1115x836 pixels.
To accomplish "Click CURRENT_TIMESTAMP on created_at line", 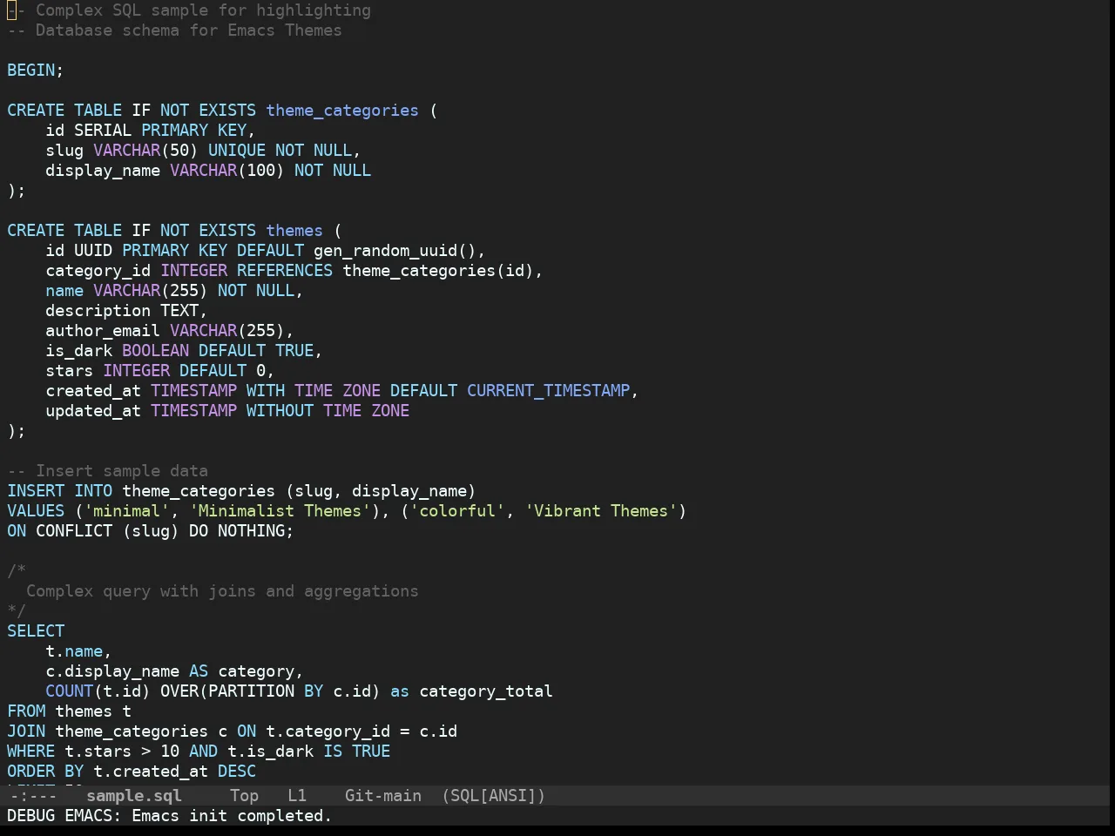I will [548, 391].
